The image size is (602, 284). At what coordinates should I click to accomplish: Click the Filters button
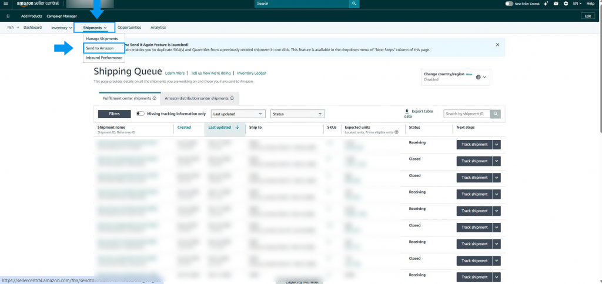click(114, 113)
